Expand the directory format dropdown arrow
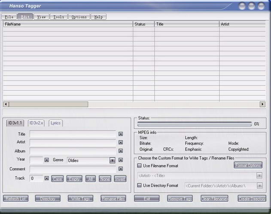Viewport: 271px width, 214px height. pos(259,186)
